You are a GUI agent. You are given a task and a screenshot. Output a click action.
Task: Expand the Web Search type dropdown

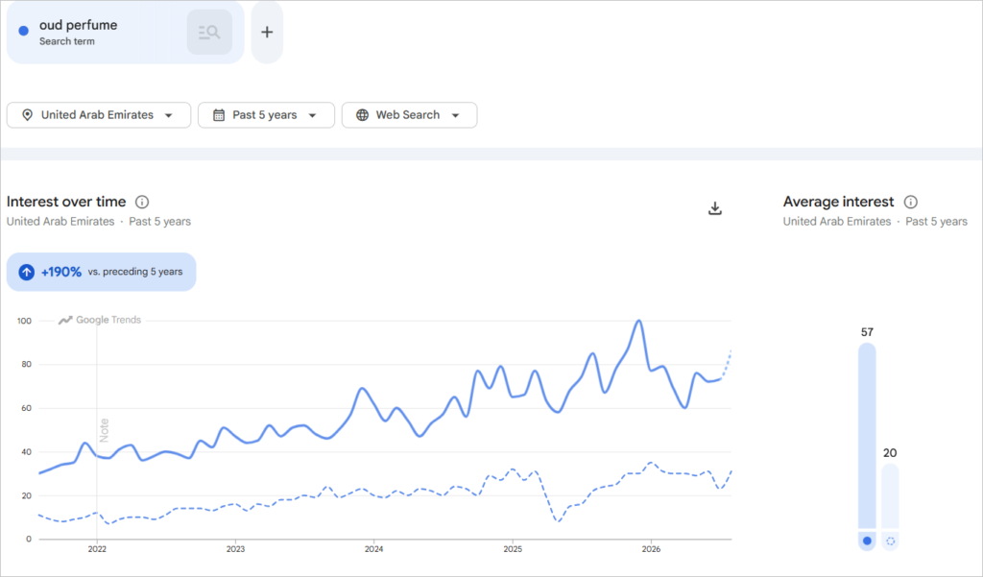409,115
